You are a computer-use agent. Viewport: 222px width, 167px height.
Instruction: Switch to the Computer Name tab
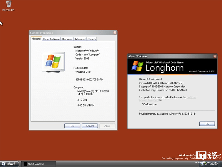point(51,39)
